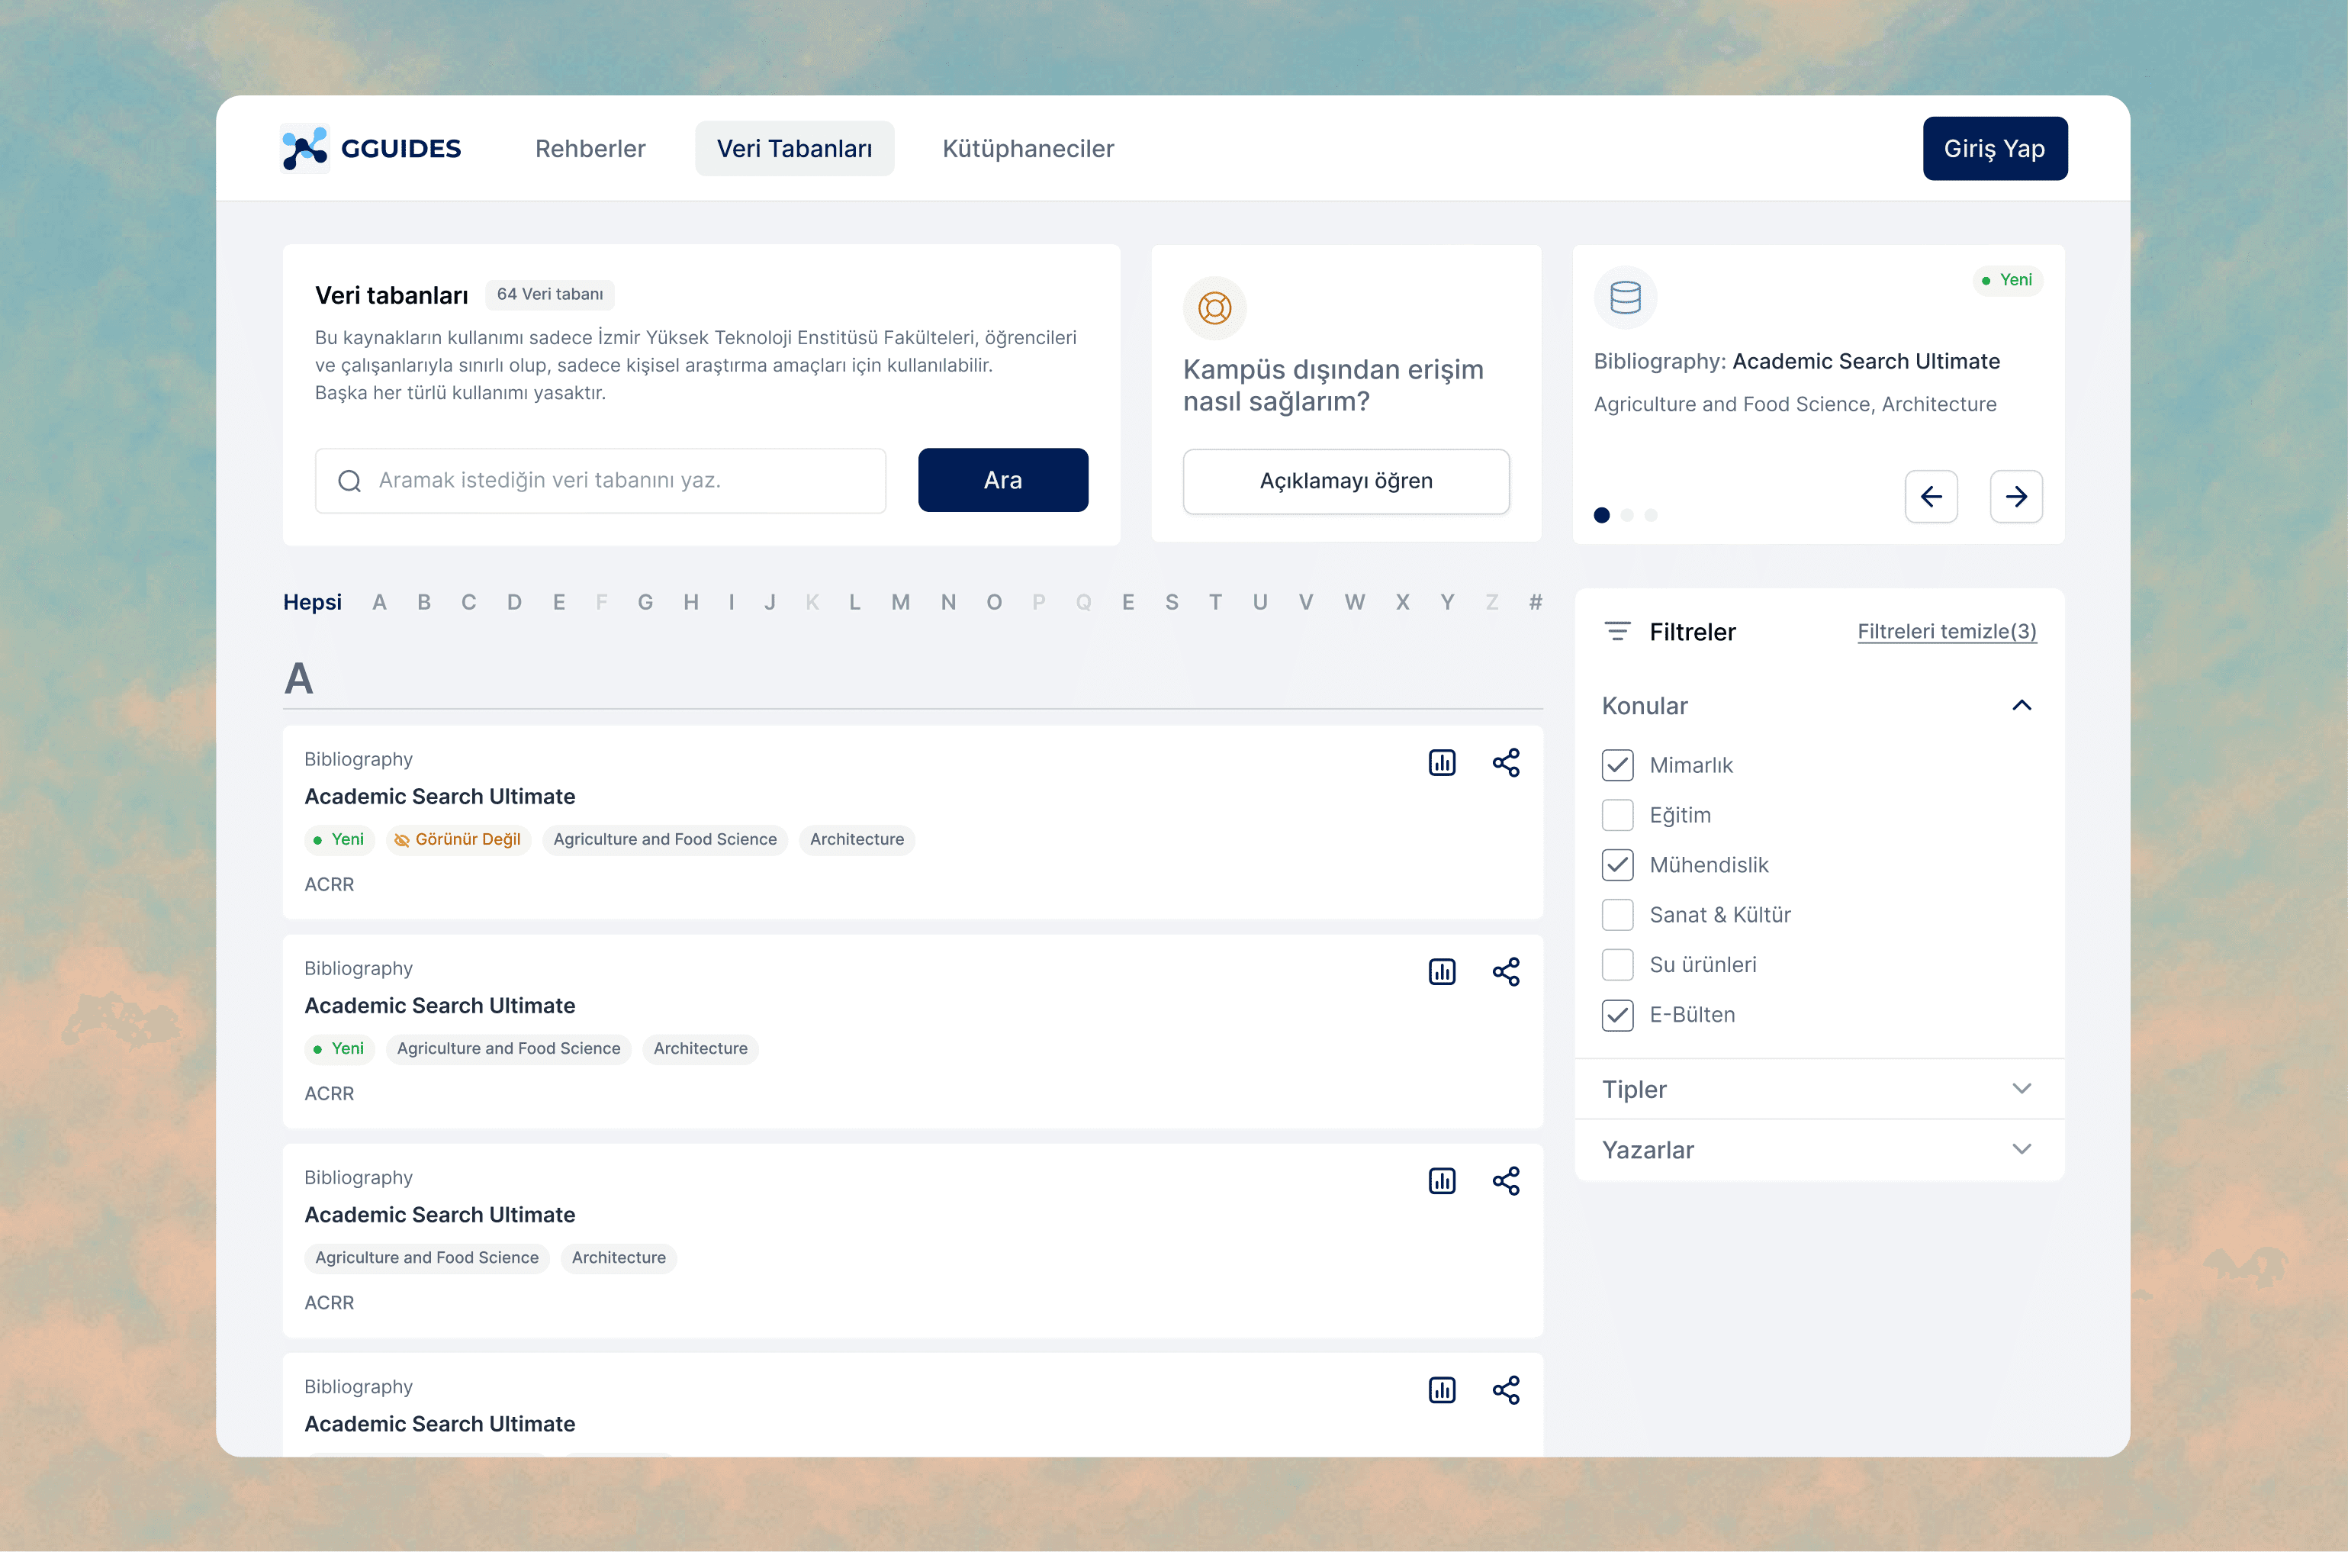2348x1552 pixels.
Task: Click statistics icon on first Academic Search Ultimate
Action: pyautogui.click(x=1442, y=762)
